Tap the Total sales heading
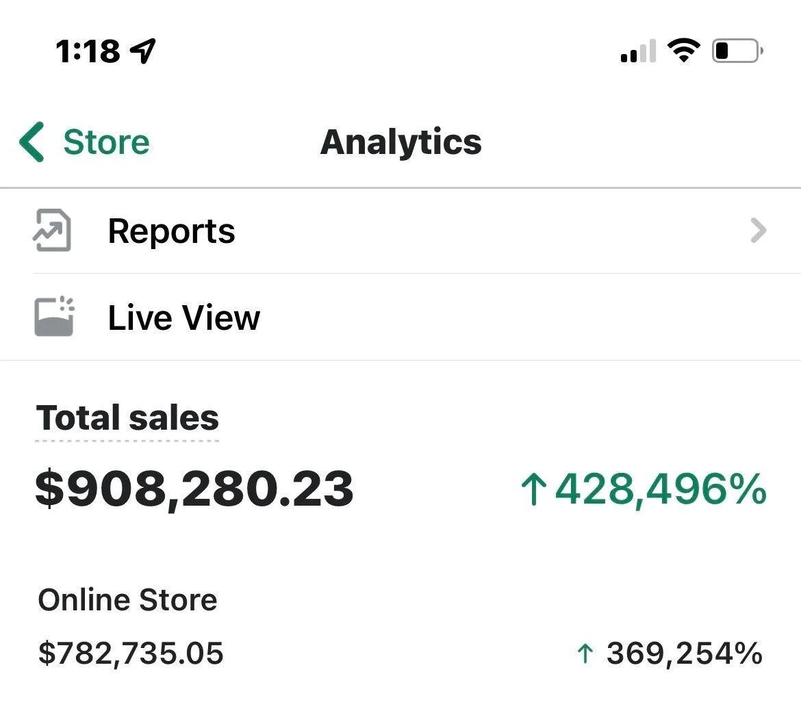Image resolution: width=801 pixels, height=713 pixels. (x=127, y=417)
